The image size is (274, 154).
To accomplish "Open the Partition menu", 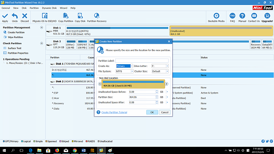I will point(34,8).
